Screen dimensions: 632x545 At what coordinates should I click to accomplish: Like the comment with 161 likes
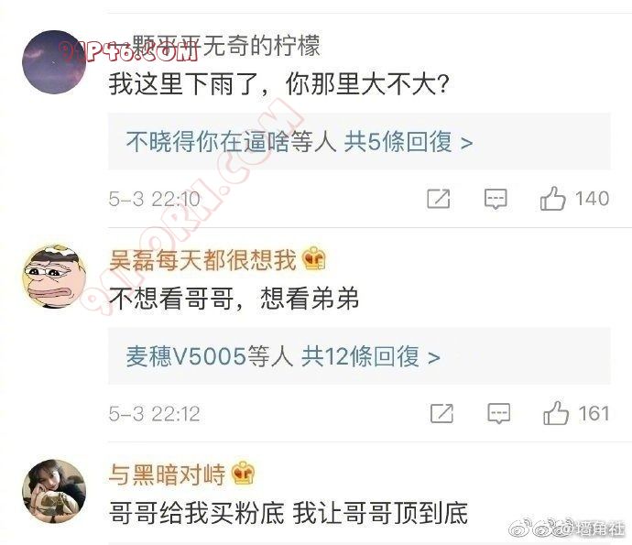point(556,413)
